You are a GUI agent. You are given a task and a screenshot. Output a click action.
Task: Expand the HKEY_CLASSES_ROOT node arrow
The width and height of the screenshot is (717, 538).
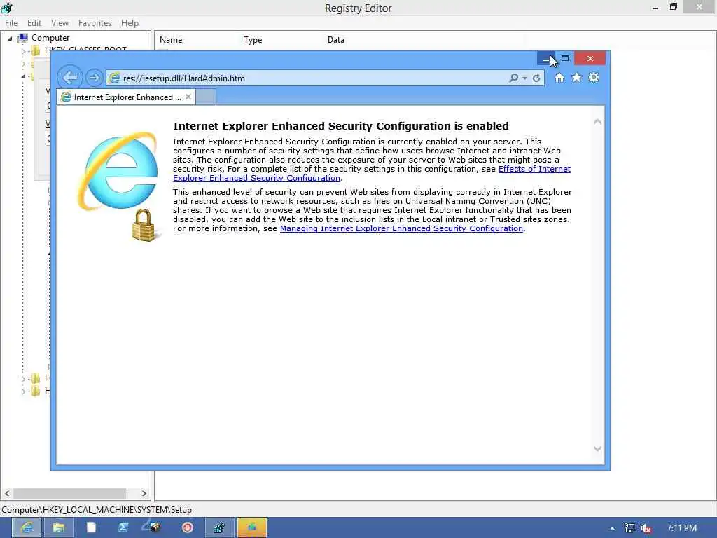[23, 51]
